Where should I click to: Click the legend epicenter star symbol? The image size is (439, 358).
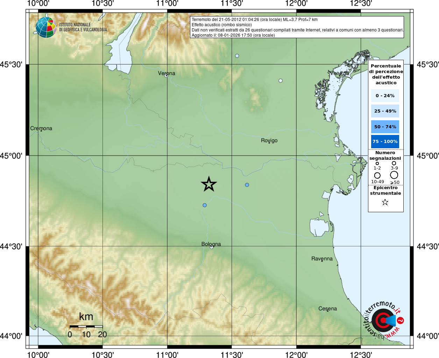click(x=385, y=202)
